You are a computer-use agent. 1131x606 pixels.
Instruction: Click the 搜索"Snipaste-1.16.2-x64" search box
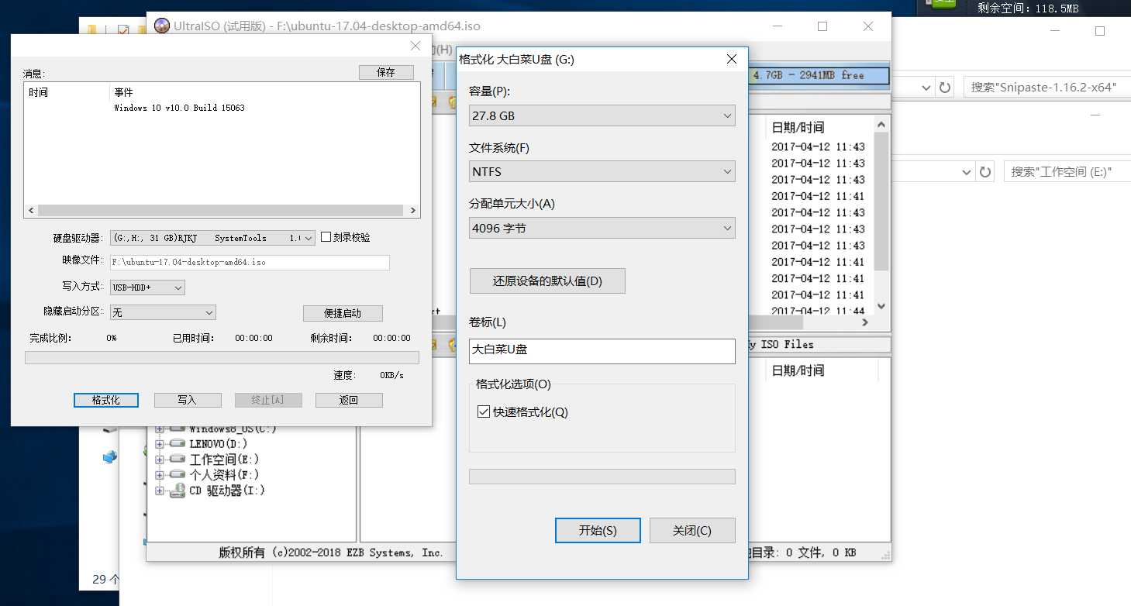tap(1047, 88)
